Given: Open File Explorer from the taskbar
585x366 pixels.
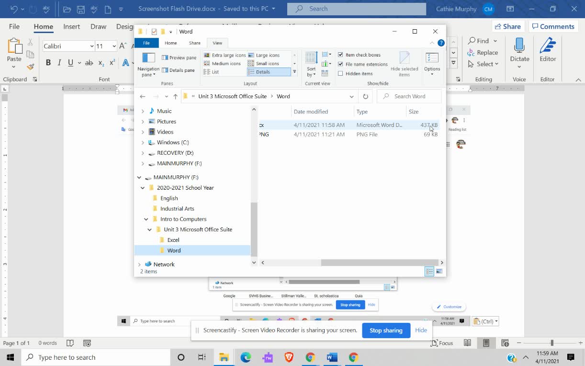Looking at the screenshot, I should [x=224, y=357].
